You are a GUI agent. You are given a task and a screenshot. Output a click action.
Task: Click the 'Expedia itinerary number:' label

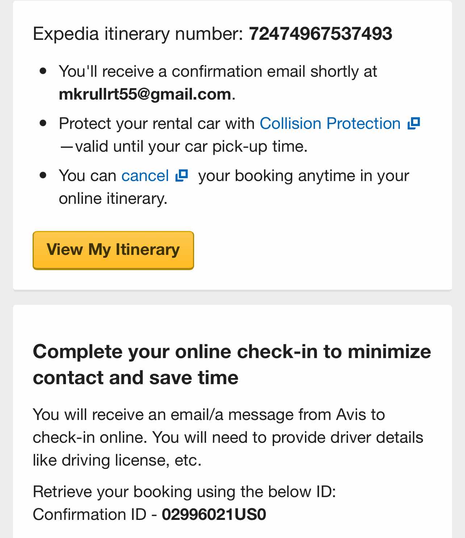138,34
